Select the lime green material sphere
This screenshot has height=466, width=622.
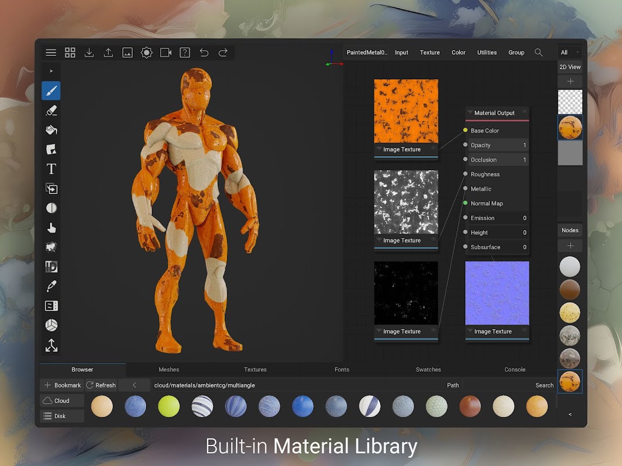coord(169,406)
